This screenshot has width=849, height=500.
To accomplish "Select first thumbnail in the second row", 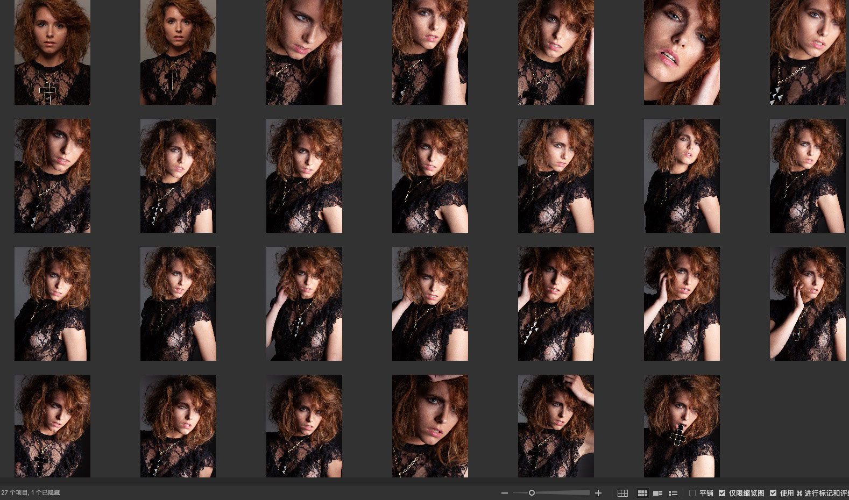I will point(52,176).
